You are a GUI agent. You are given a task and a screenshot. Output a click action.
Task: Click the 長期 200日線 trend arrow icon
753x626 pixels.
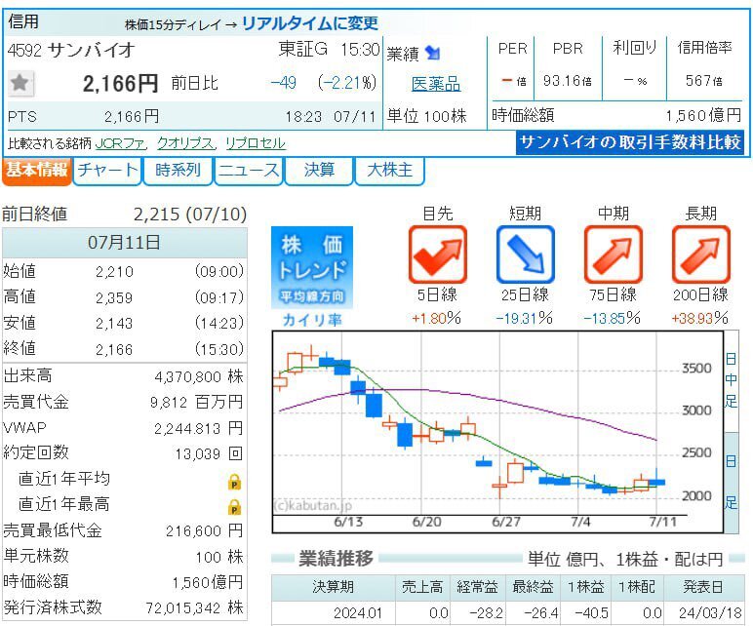[x=700, y=254]
